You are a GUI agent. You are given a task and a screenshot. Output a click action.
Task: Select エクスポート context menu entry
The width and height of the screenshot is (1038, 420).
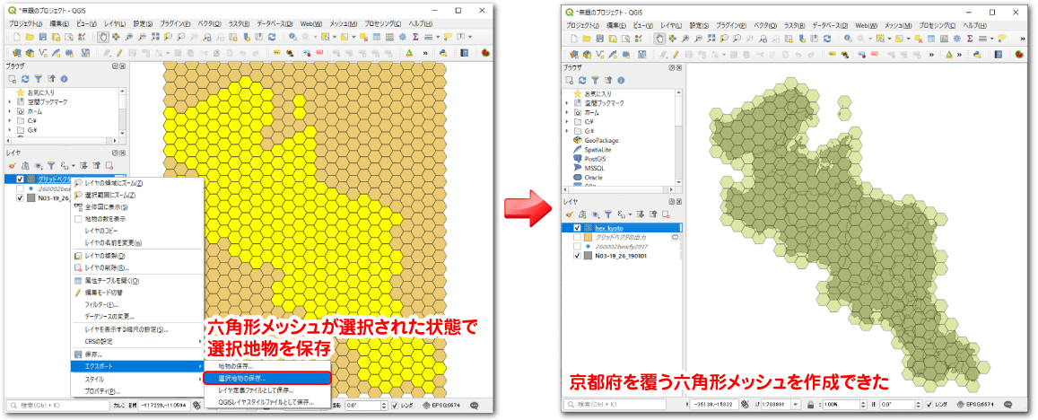(137, 366)
